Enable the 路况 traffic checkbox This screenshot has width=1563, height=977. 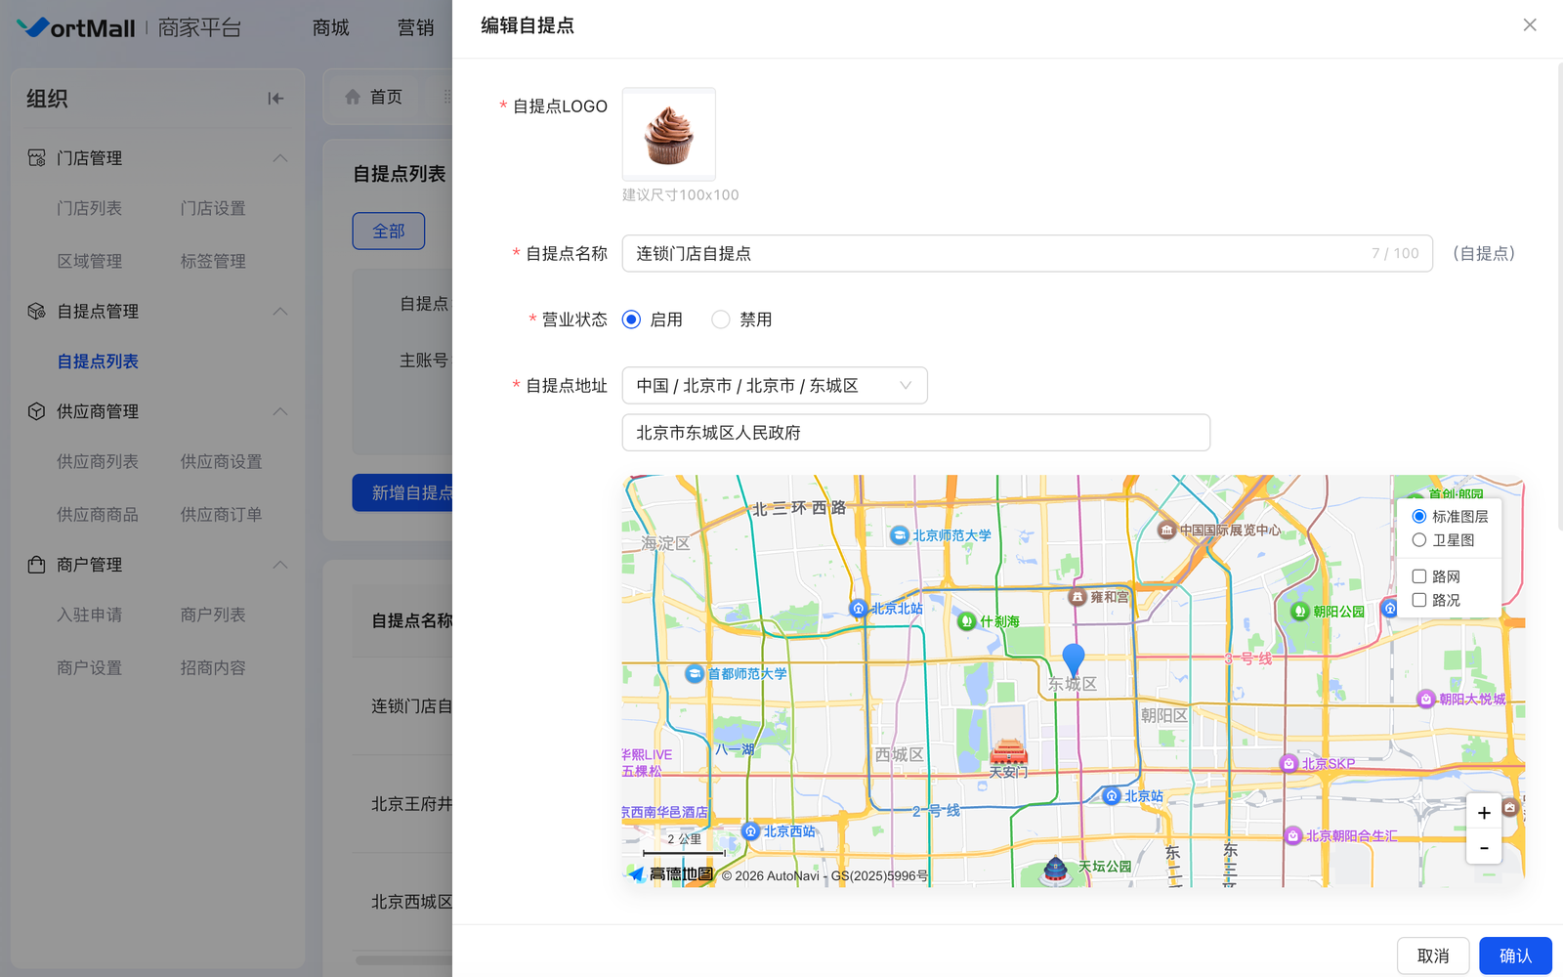pyautogui.click(x=1419, y=600)
